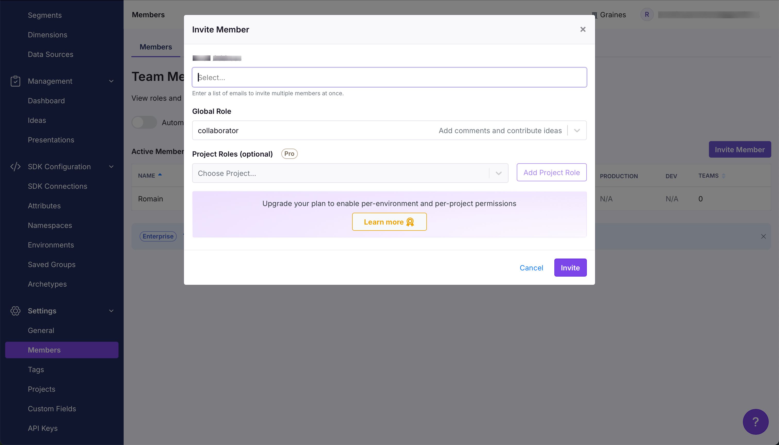Collapse the Settings sidebar section

click(111, 311)
